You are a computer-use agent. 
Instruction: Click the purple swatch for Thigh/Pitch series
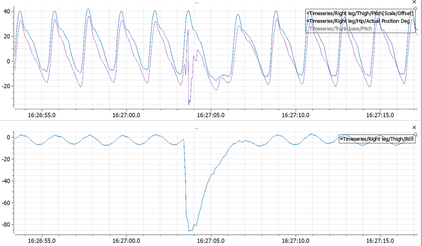308,13
